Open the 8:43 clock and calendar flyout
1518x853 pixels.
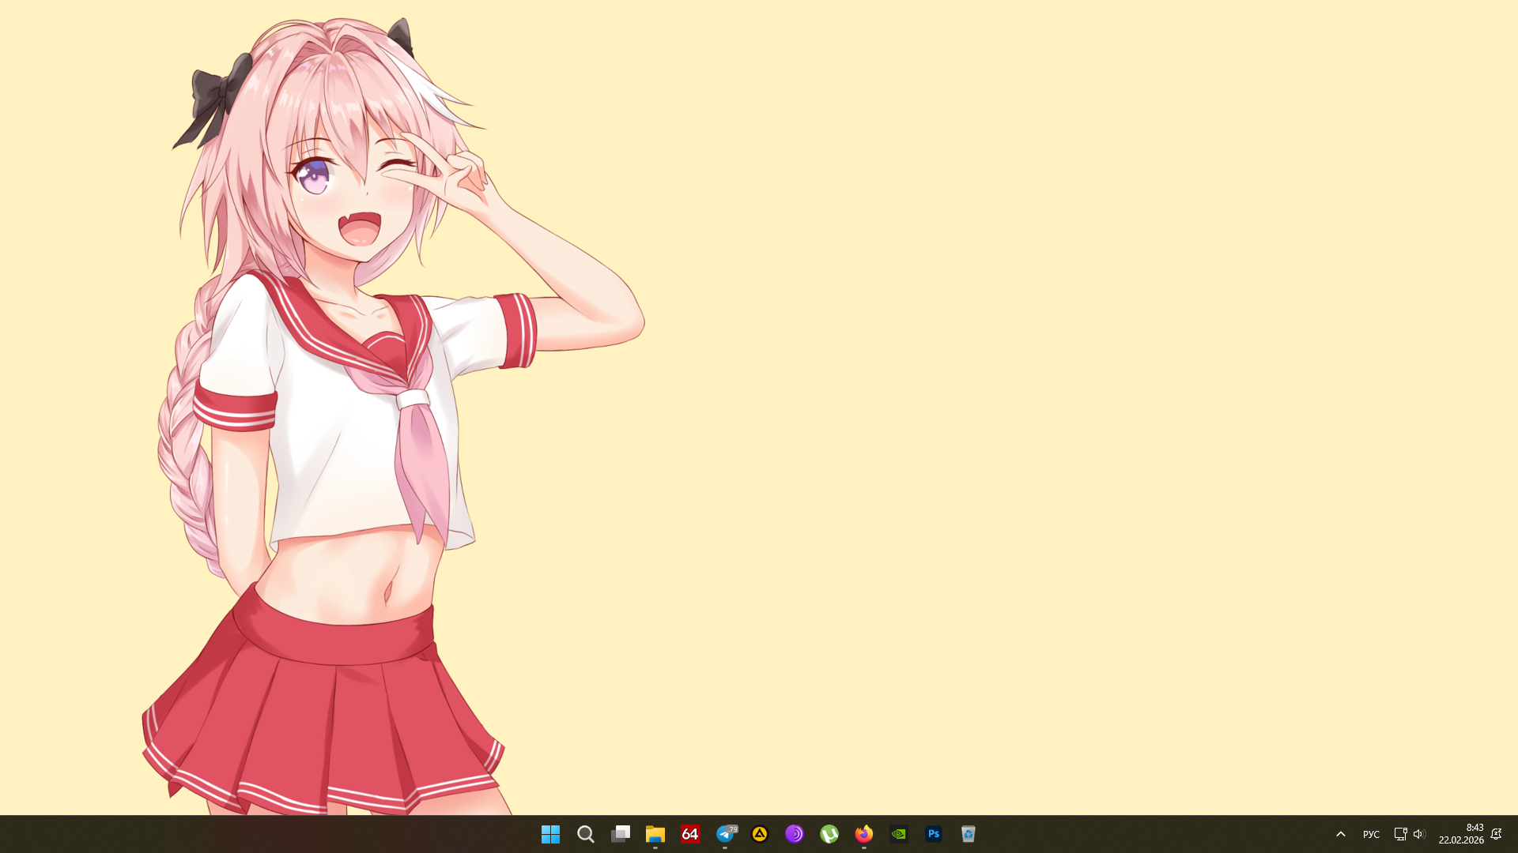pyautogui.click(x=1461, y=834)
